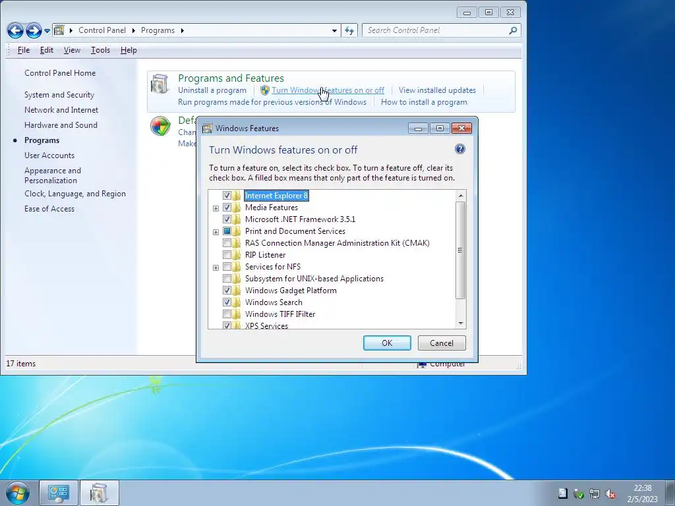Click Control Panel in the breadcrumb
Screen dimensions: 675x506
tap(102, 30)
